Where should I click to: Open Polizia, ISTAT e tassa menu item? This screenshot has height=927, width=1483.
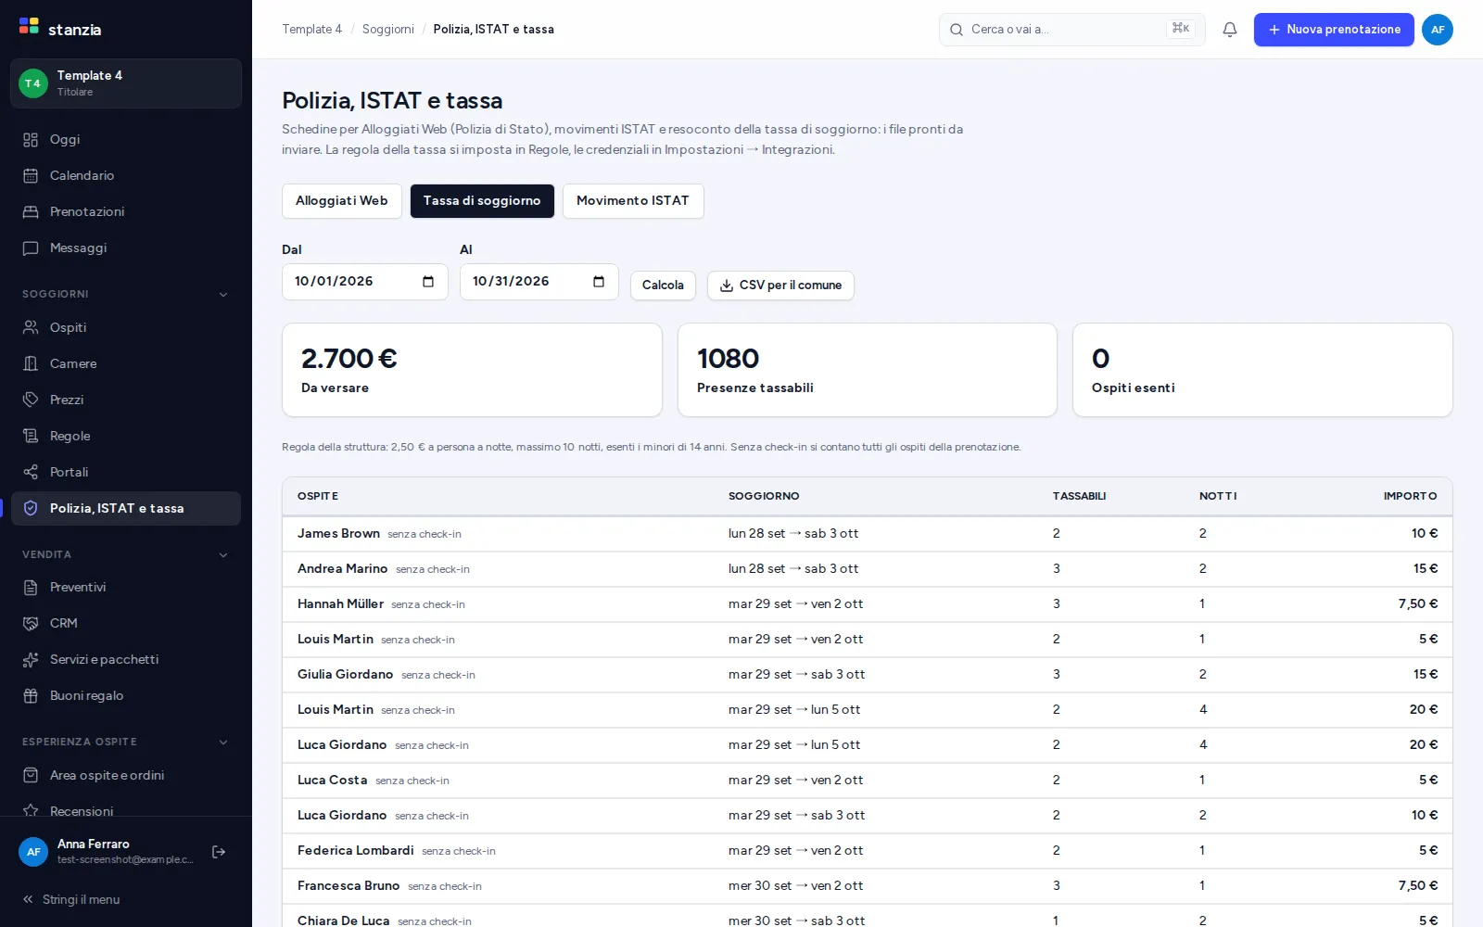126,508
